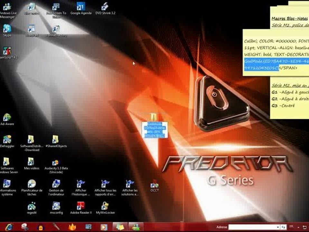The width and height of the screenshot is (309, 232).
Task: Open the media player taskbar icon
Action: click(x=104, y=227)
